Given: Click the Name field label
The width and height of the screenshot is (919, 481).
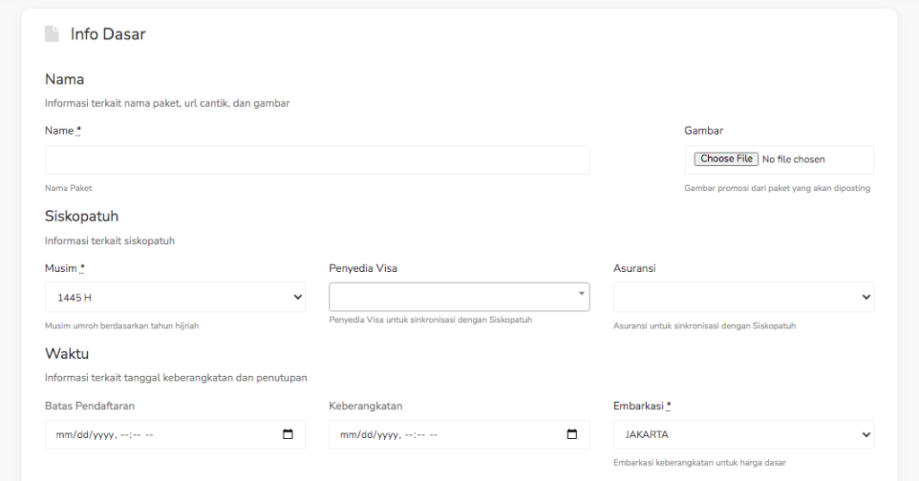Looking at the screenshot, I should (x=59, y=131).
